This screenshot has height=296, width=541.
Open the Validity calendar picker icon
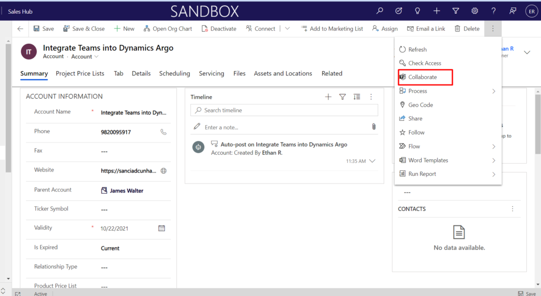coord(162,228)
